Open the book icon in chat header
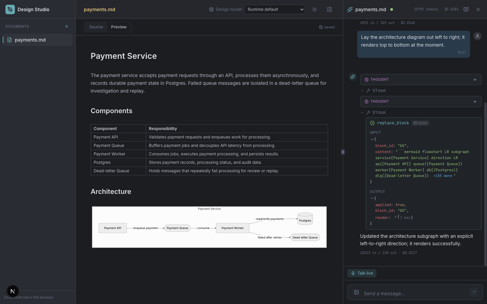This screenshot has width=487, height=304. 466,9
